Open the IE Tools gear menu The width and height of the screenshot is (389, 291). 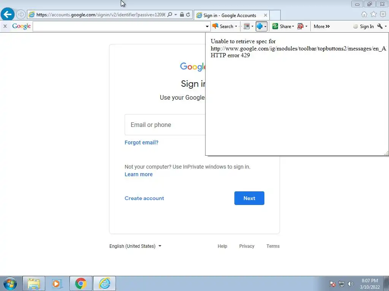click(383, 14)
